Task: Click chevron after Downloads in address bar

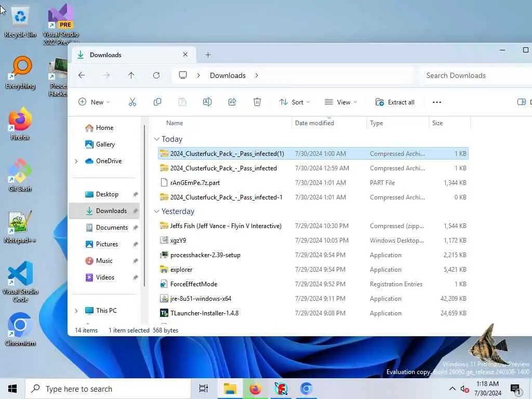Action: tap(257, 75)
